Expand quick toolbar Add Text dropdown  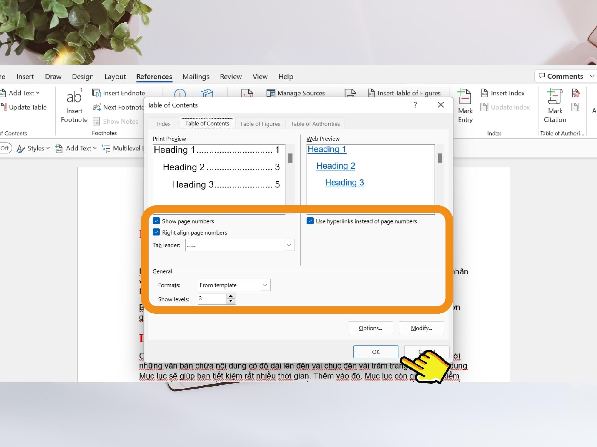[x=95, y=148]
